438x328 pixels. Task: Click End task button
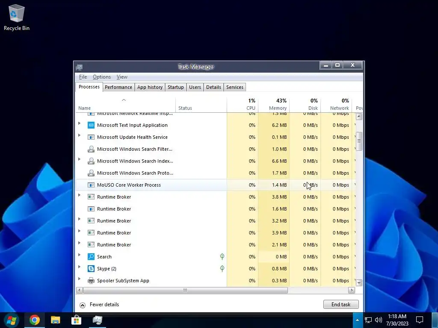[x=341, y=304]
